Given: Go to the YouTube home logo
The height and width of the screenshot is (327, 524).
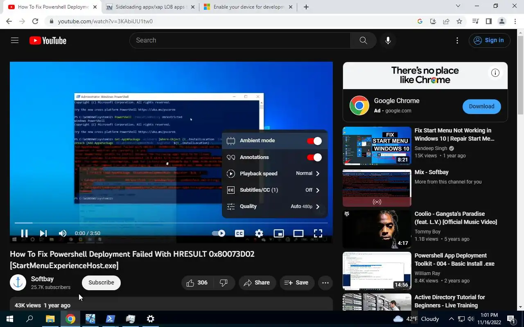Looking at the screenshot, I should coord(48,40).
